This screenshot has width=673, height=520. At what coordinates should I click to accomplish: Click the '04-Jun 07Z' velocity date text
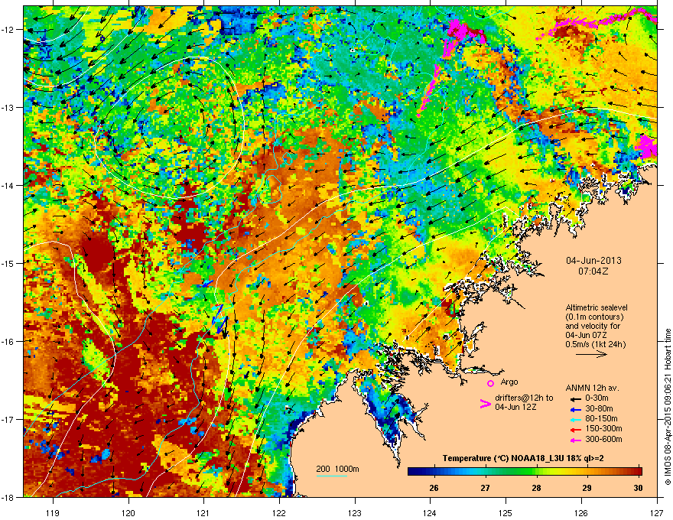(585, 335)
